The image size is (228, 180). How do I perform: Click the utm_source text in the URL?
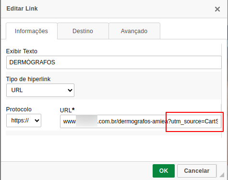click(x=185, y=121)
